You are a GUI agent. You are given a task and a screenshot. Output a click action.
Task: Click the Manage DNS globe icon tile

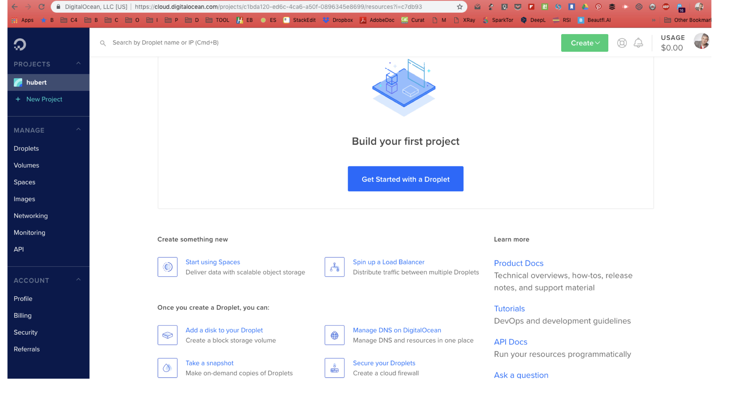(335, 335)
